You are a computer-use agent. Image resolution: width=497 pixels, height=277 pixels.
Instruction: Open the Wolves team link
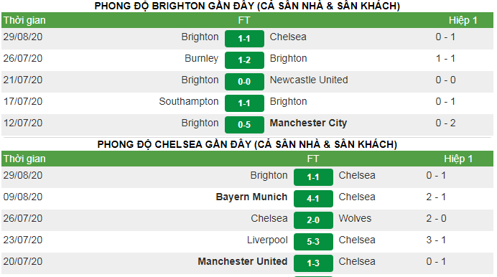click(x=355, y=218)
